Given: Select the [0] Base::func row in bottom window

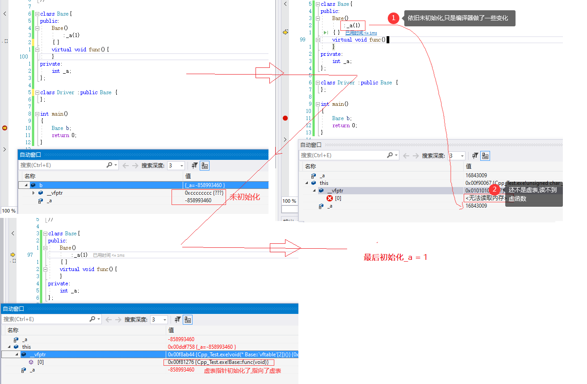Looking at the screenshot, I should click(x=40, y=362).
